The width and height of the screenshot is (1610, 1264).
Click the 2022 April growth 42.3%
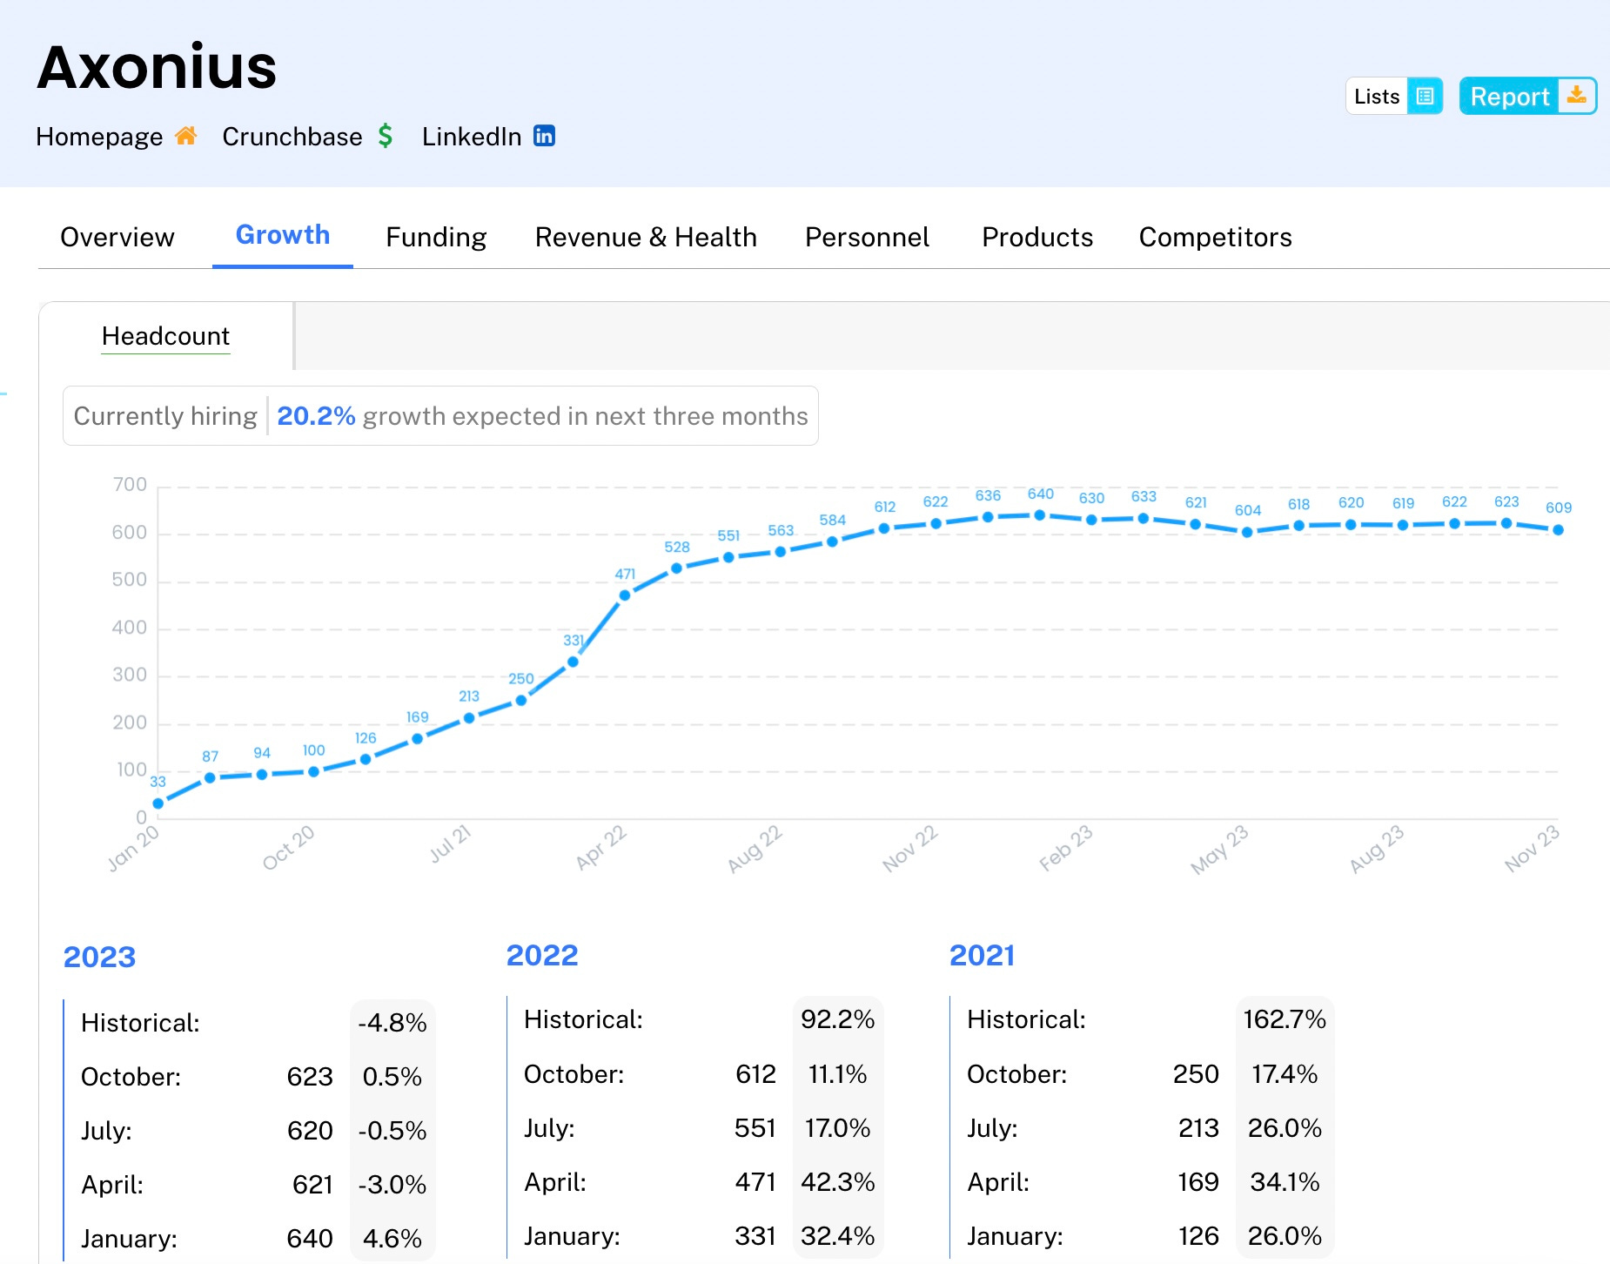pos(837,1182)
